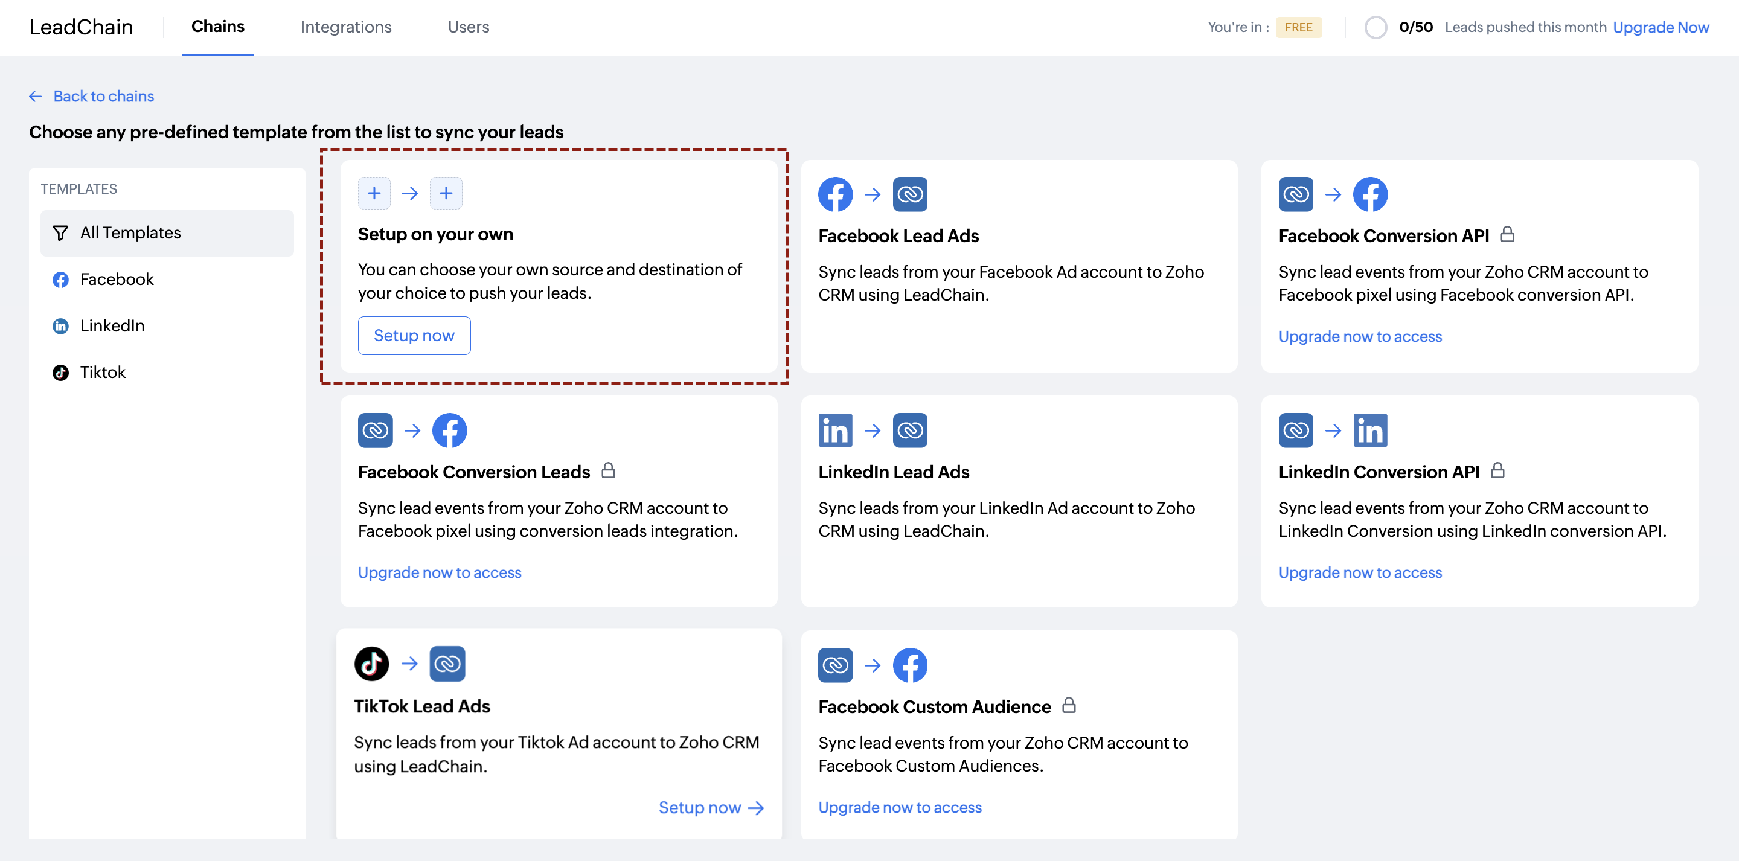Filter templates by LinkedIn
This screenshot has height=861, width=1739.
click(x=112, y=326)
